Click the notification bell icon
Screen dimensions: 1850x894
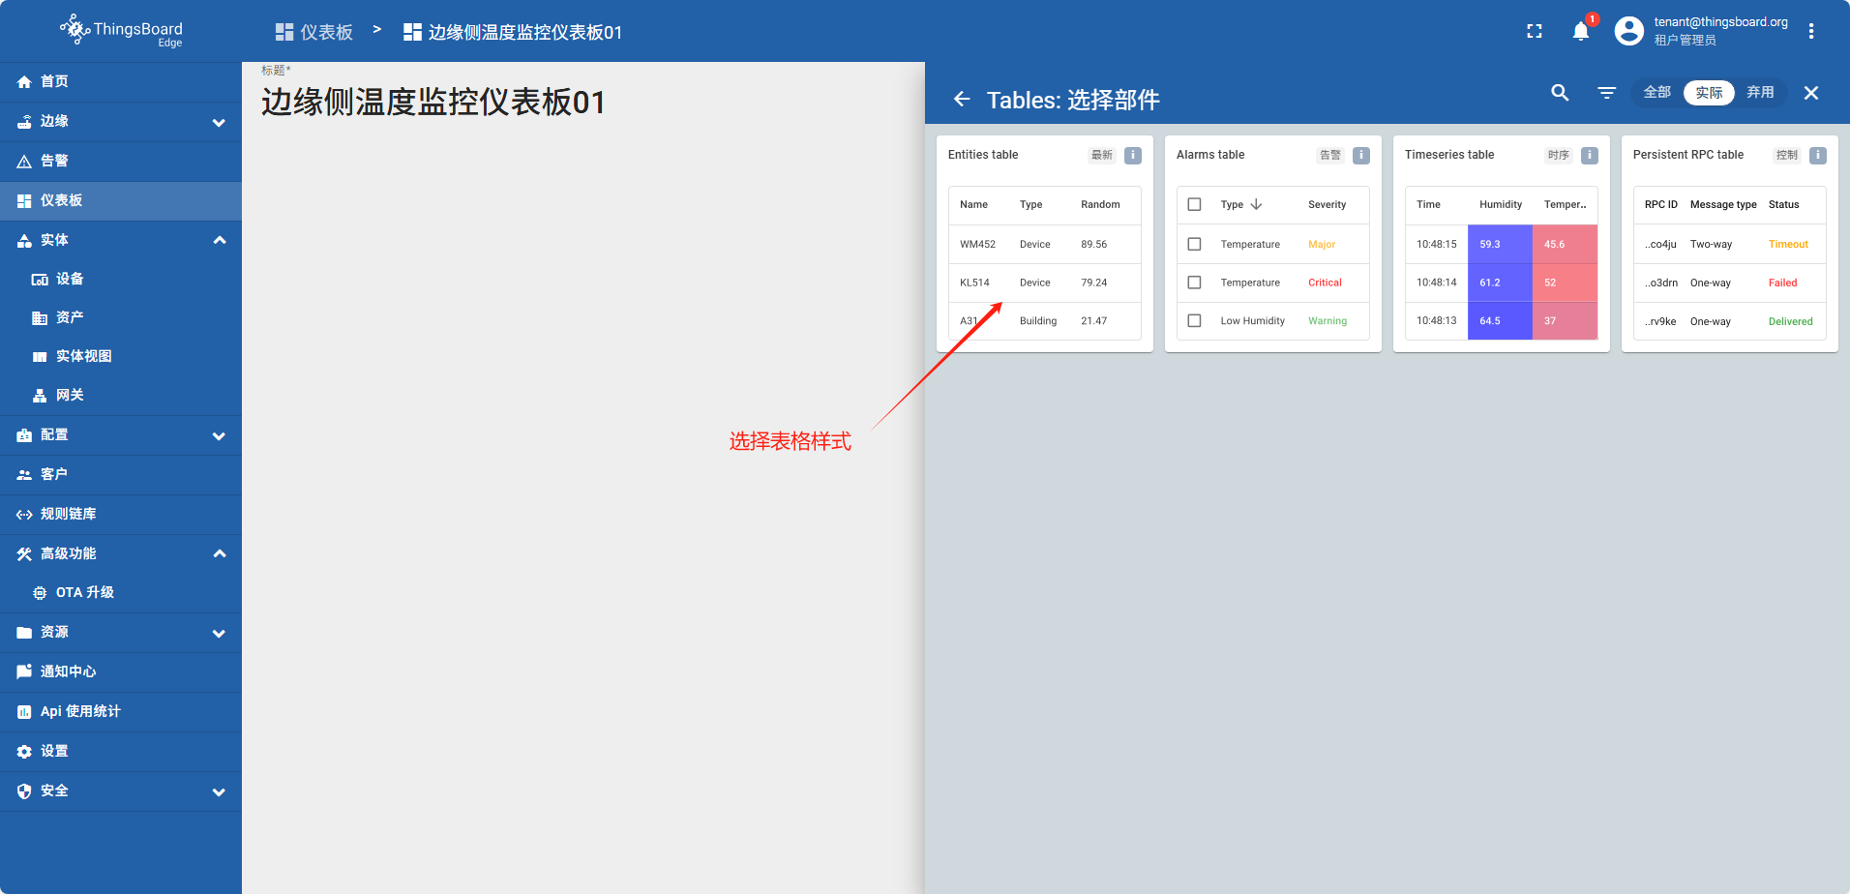coord(1580,32)
